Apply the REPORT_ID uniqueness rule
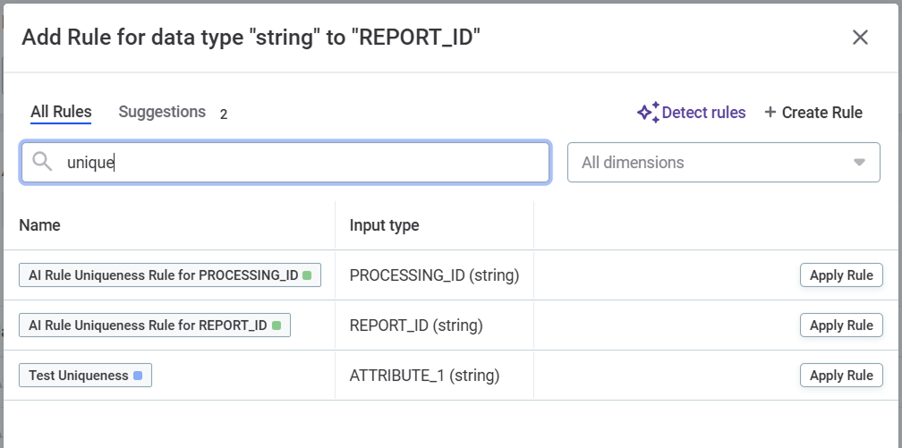This screenshot has width=902, height=448. (840, 325)
